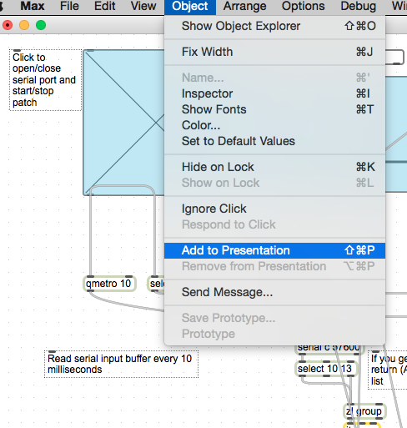
Task: Choose Show Fonts
Action: (x=274, y=109)
